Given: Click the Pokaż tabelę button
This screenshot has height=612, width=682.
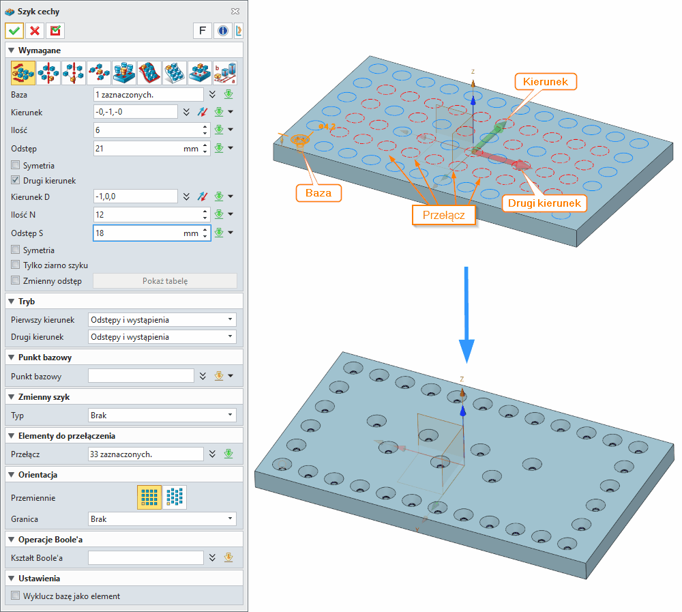Looking at the screenshot, I should point(165,281).
